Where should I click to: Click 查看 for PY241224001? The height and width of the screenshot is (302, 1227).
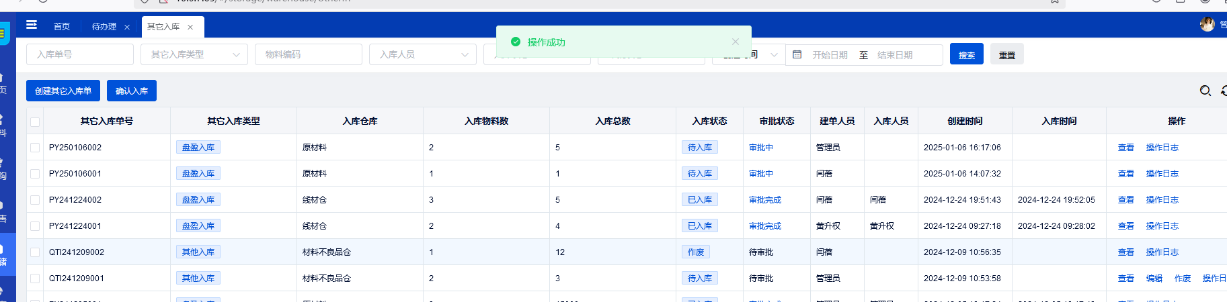1126,226
